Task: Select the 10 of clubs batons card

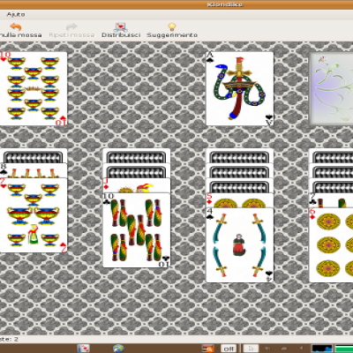Action: [x=137, y=230]
